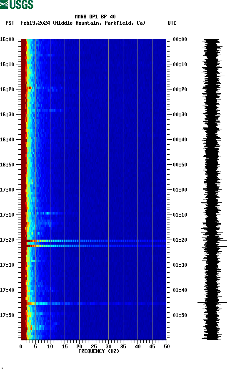The image size is (230, 373).
Task: Click the '16:10' PST time label
Action: (7, 64)
